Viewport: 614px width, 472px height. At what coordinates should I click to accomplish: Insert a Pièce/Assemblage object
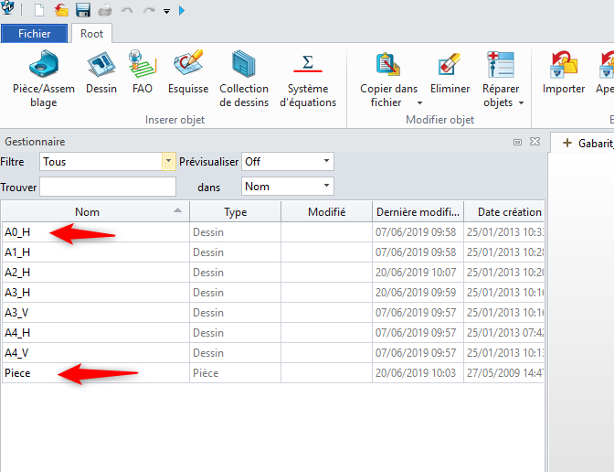(44, 79)
